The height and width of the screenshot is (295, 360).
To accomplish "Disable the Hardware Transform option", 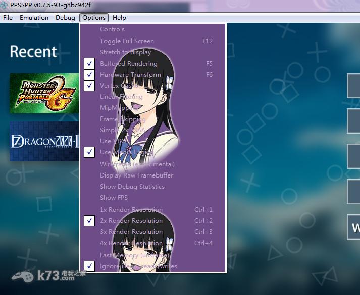I will pyautogui.click(x=130, y=75).
